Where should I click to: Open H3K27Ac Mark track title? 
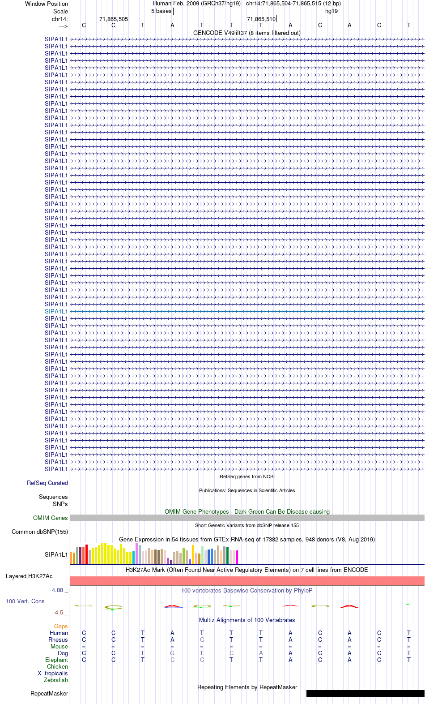247,570
